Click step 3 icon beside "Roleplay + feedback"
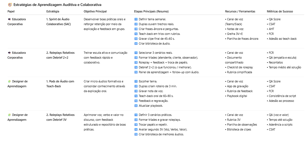Screen dimensions: 308x141 [136, 63]
